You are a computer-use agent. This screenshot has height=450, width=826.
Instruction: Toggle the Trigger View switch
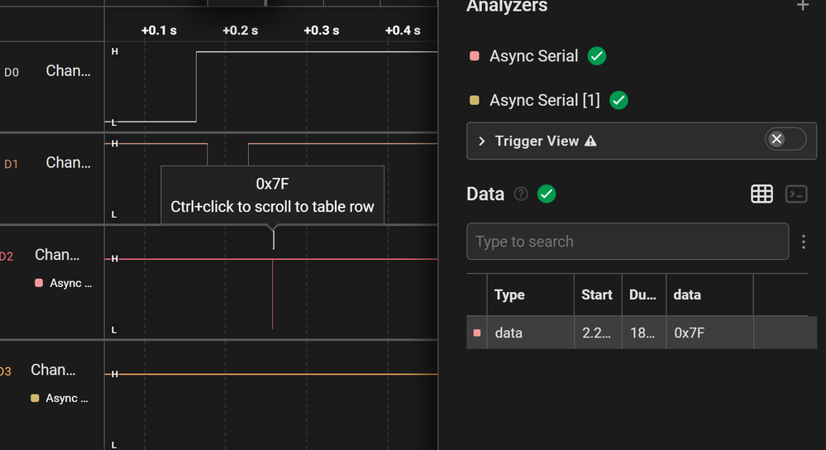click(x=785, y=139)
